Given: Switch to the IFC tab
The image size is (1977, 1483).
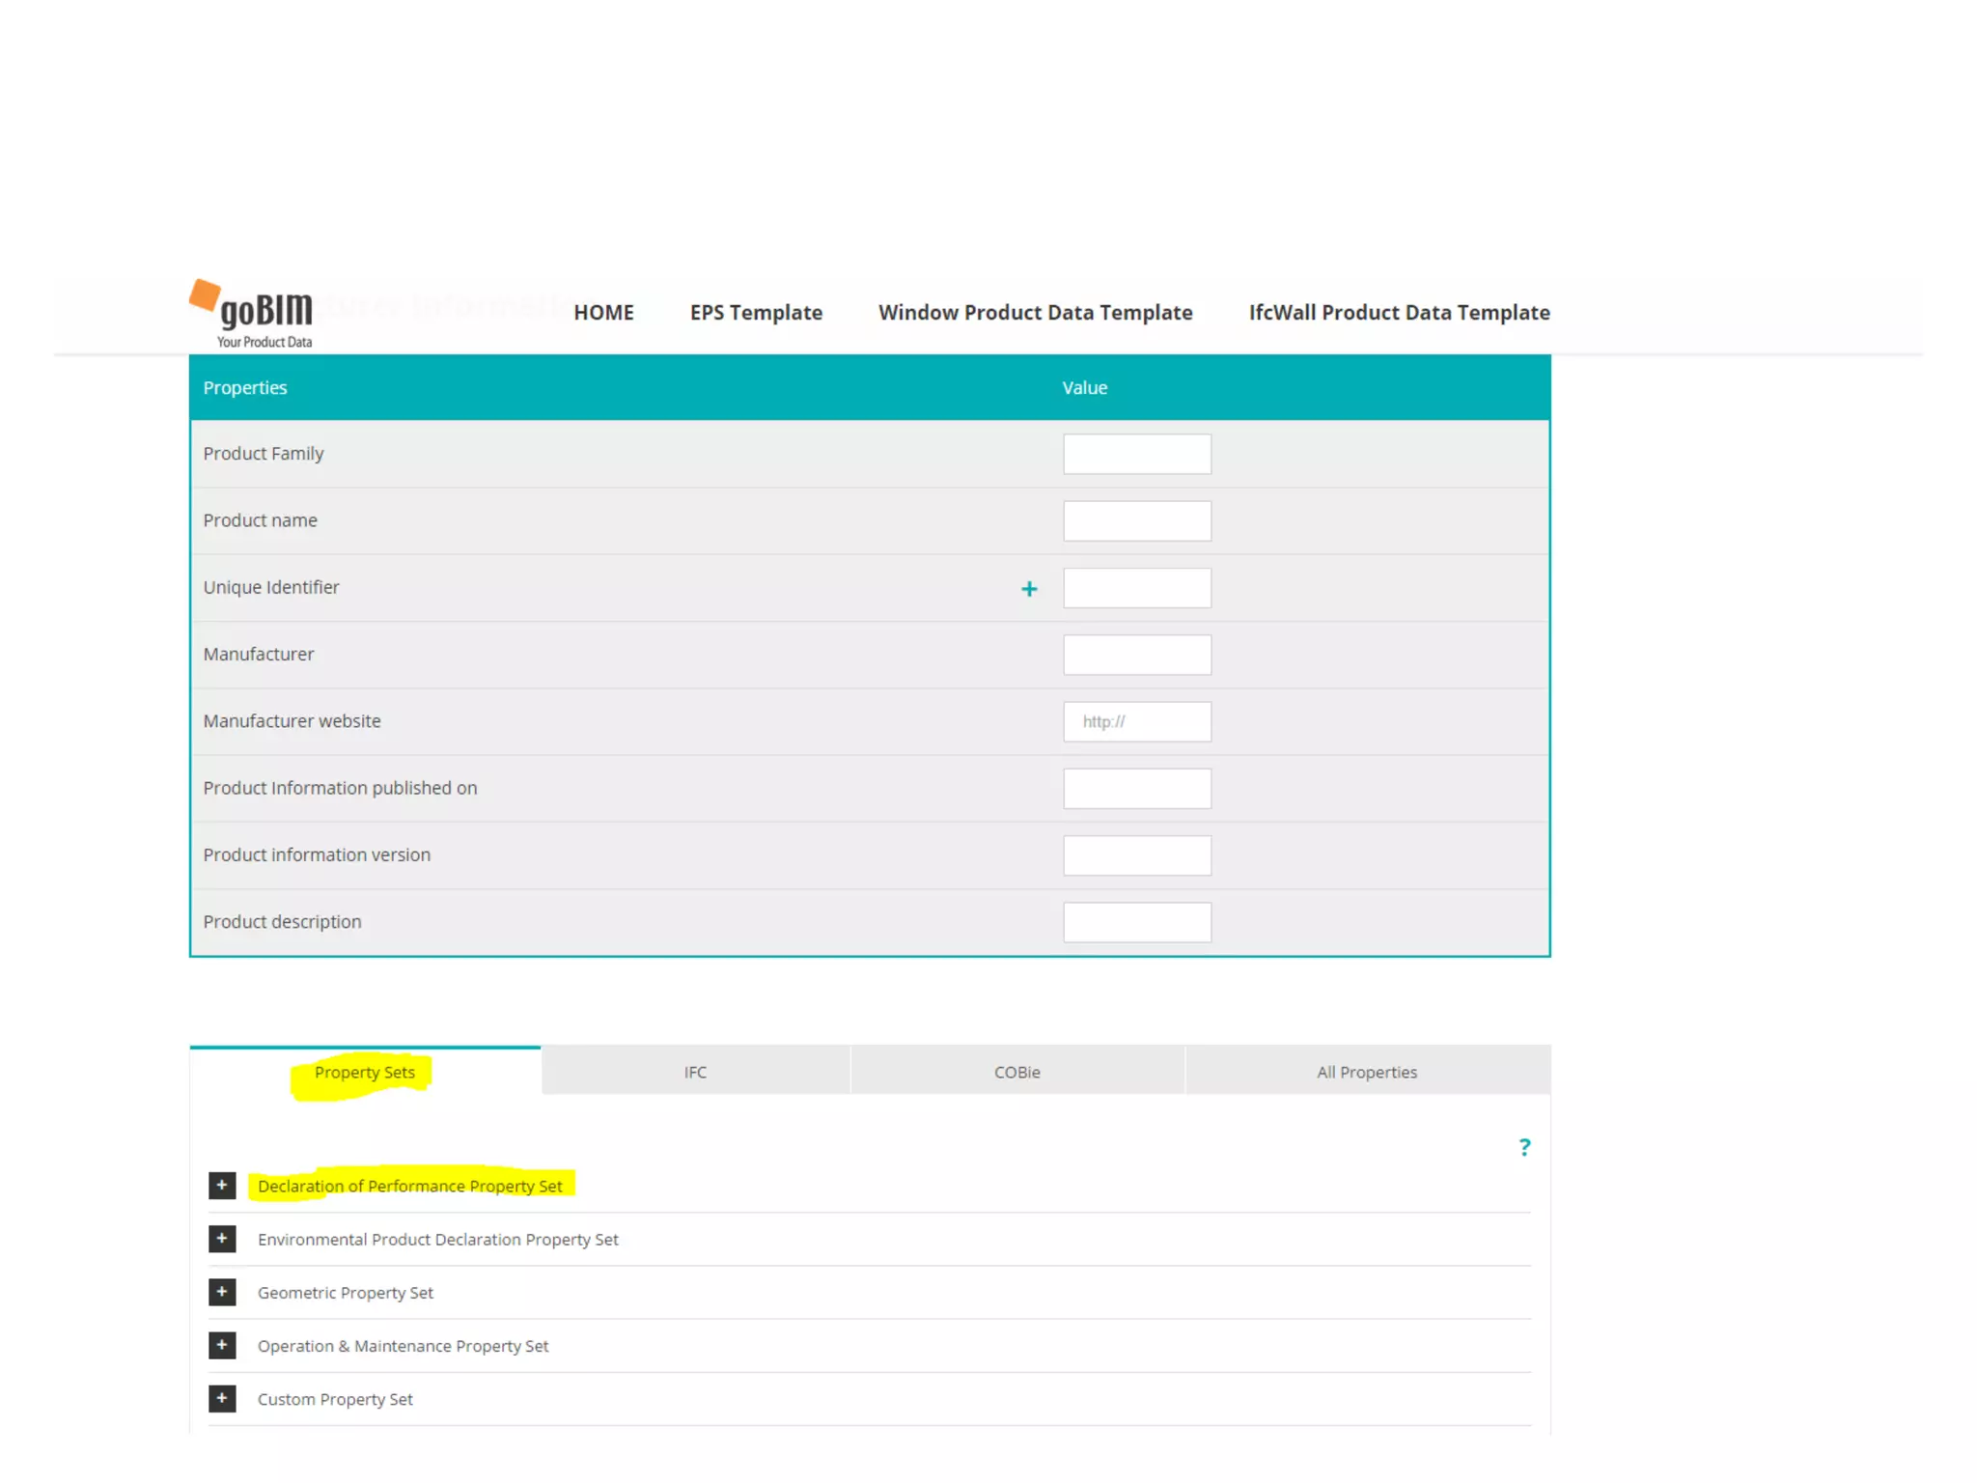Looking at the screenshot, I should pos(695,1072).
